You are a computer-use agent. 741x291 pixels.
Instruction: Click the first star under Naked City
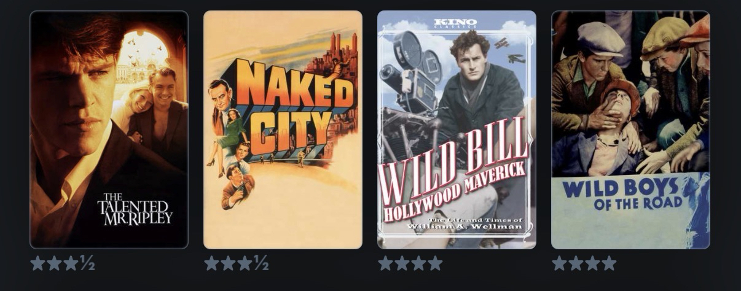(212, 263)
